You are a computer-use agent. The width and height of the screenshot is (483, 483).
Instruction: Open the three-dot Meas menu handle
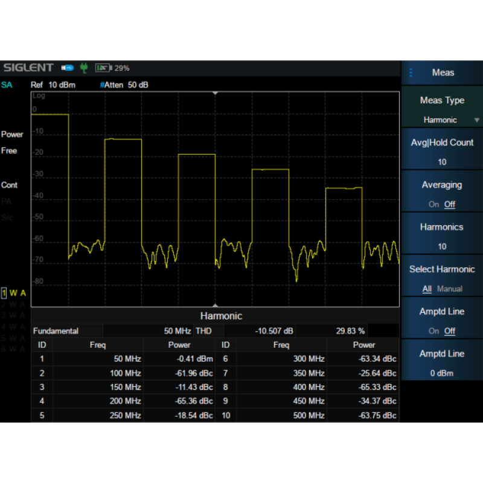click(411, 72)
